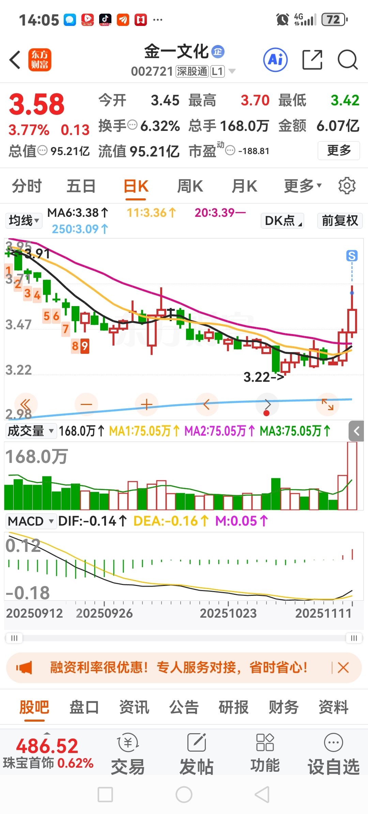The width and height of the screenshot is (368, 814).
Task: Toggle 前复权 price adjustment
Action: 340,221
